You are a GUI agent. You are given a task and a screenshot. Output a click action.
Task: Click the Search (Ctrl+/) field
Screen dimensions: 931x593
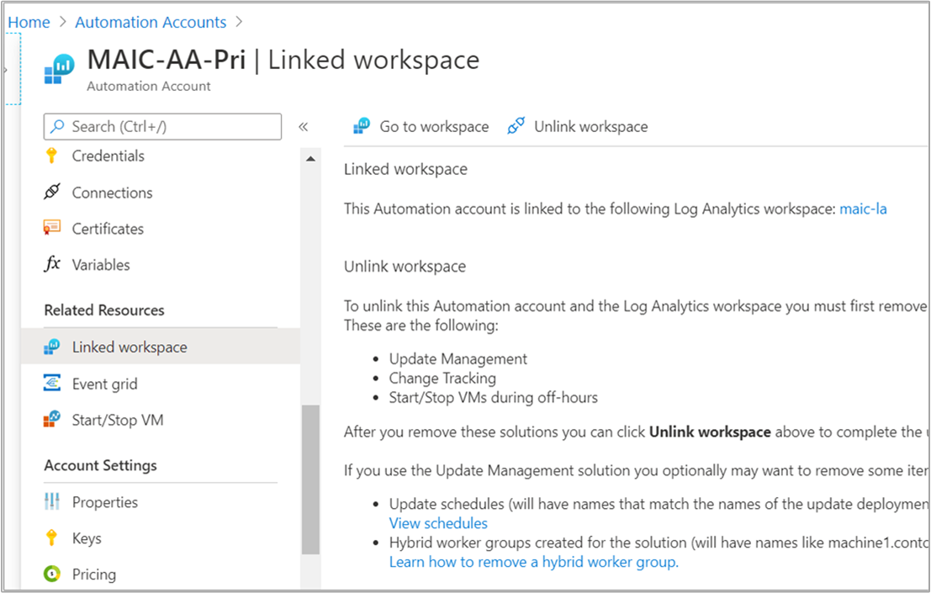162,126
